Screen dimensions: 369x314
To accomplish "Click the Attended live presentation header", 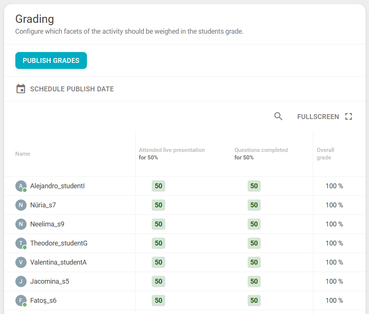I will coord(172,154).
